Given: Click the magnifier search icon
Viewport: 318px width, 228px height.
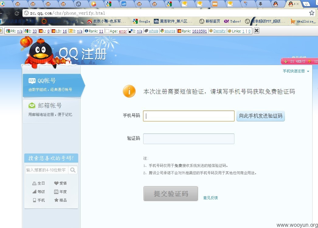Looking at the screenshot, I should (x=73, y=170).
